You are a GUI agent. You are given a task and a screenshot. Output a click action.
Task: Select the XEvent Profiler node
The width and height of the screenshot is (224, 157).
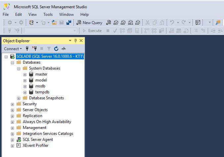click(36, 145)
